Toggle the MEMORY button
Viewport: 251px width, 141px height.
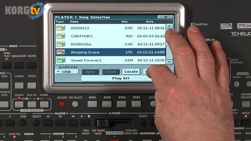19,105
